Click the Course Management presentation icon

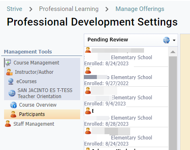click(x=8, y=63)
